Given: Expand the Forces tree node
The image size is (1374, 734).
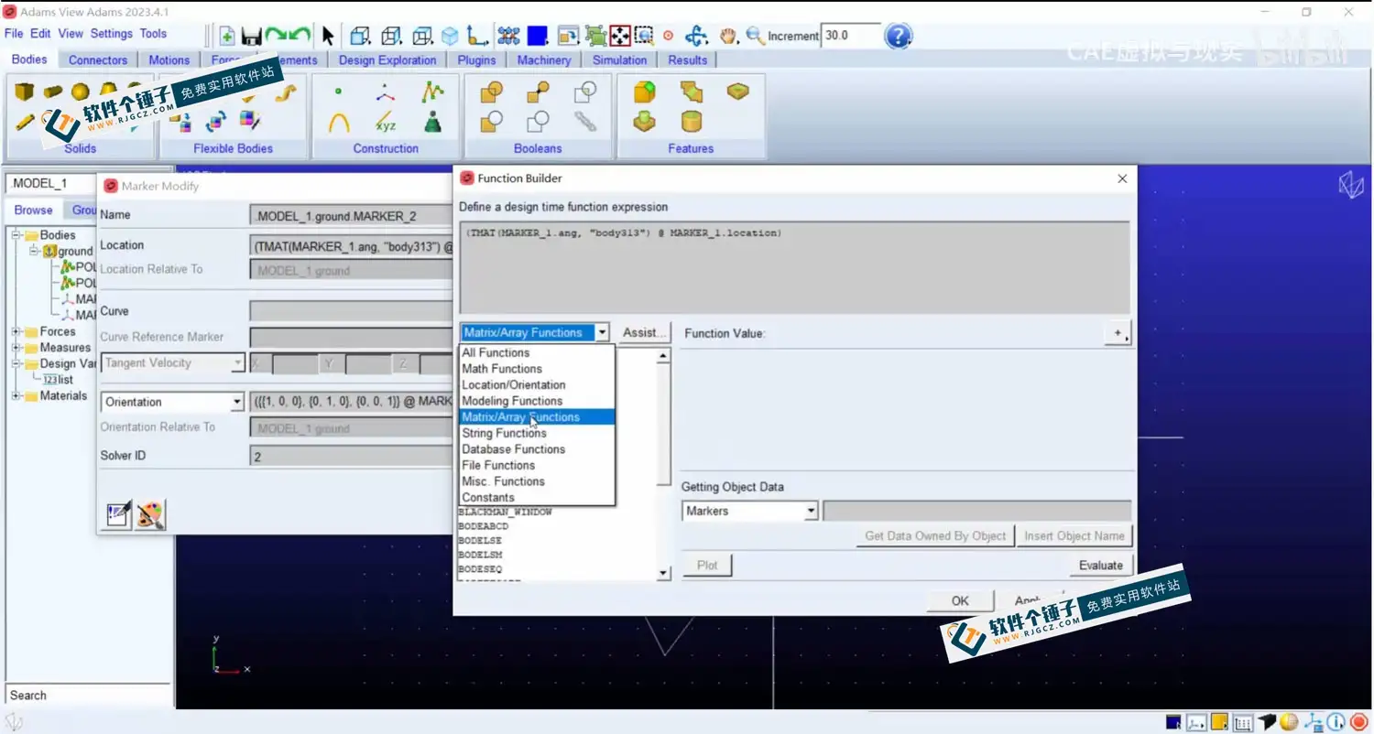Looking at the screenshot, I should 16,331.
